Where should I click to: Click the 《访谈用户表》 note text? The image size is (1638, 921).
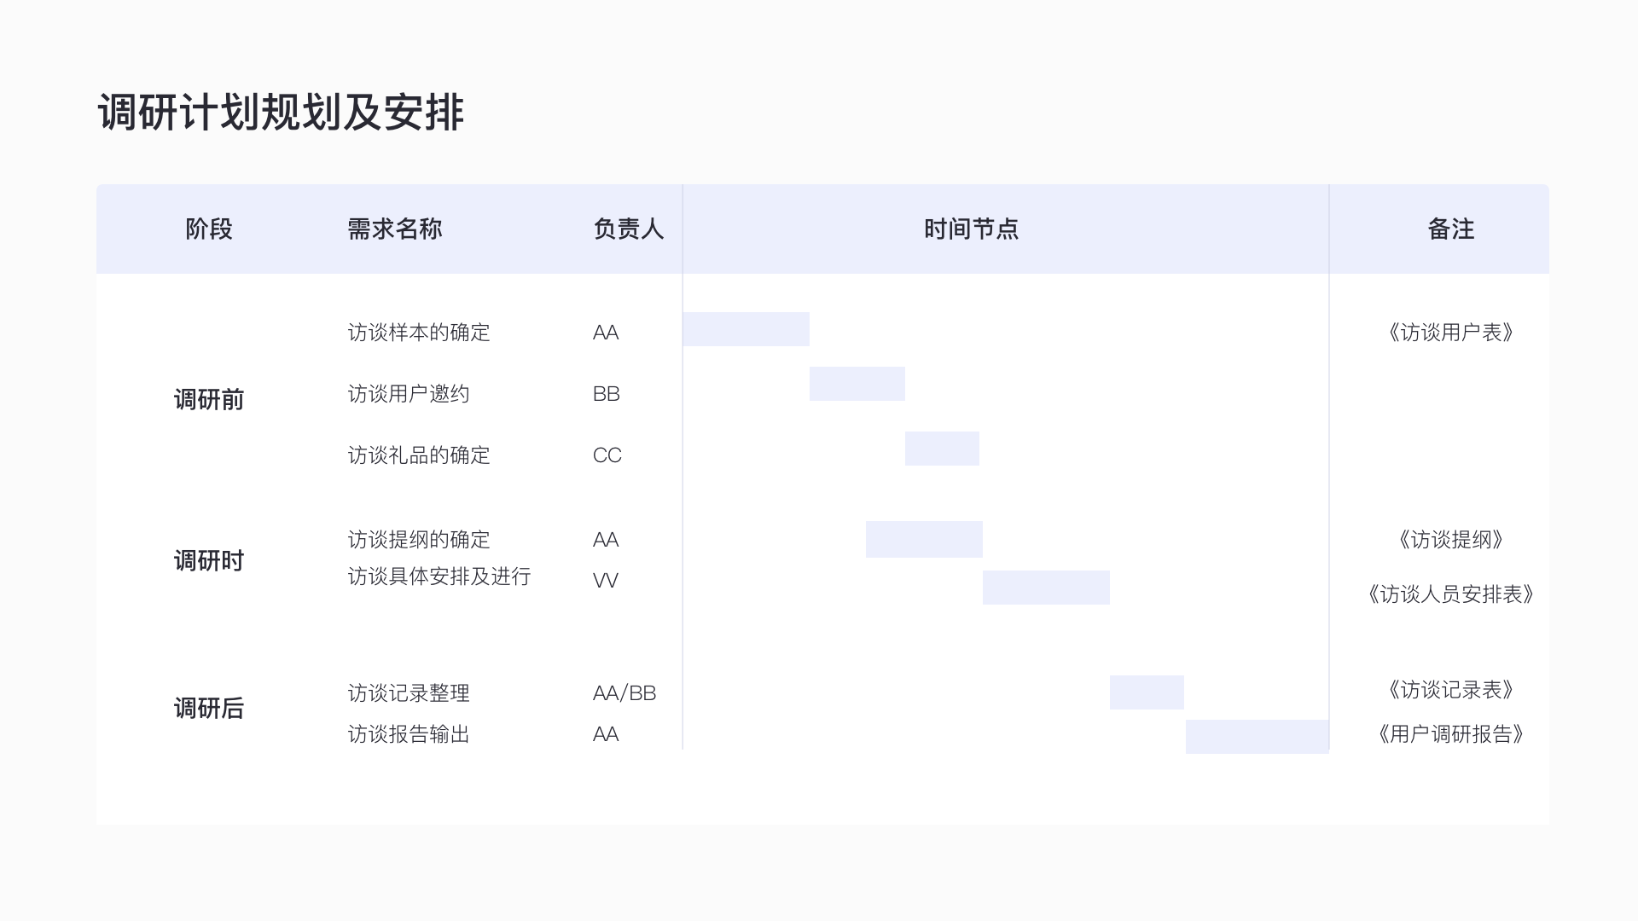(1450, 333)
